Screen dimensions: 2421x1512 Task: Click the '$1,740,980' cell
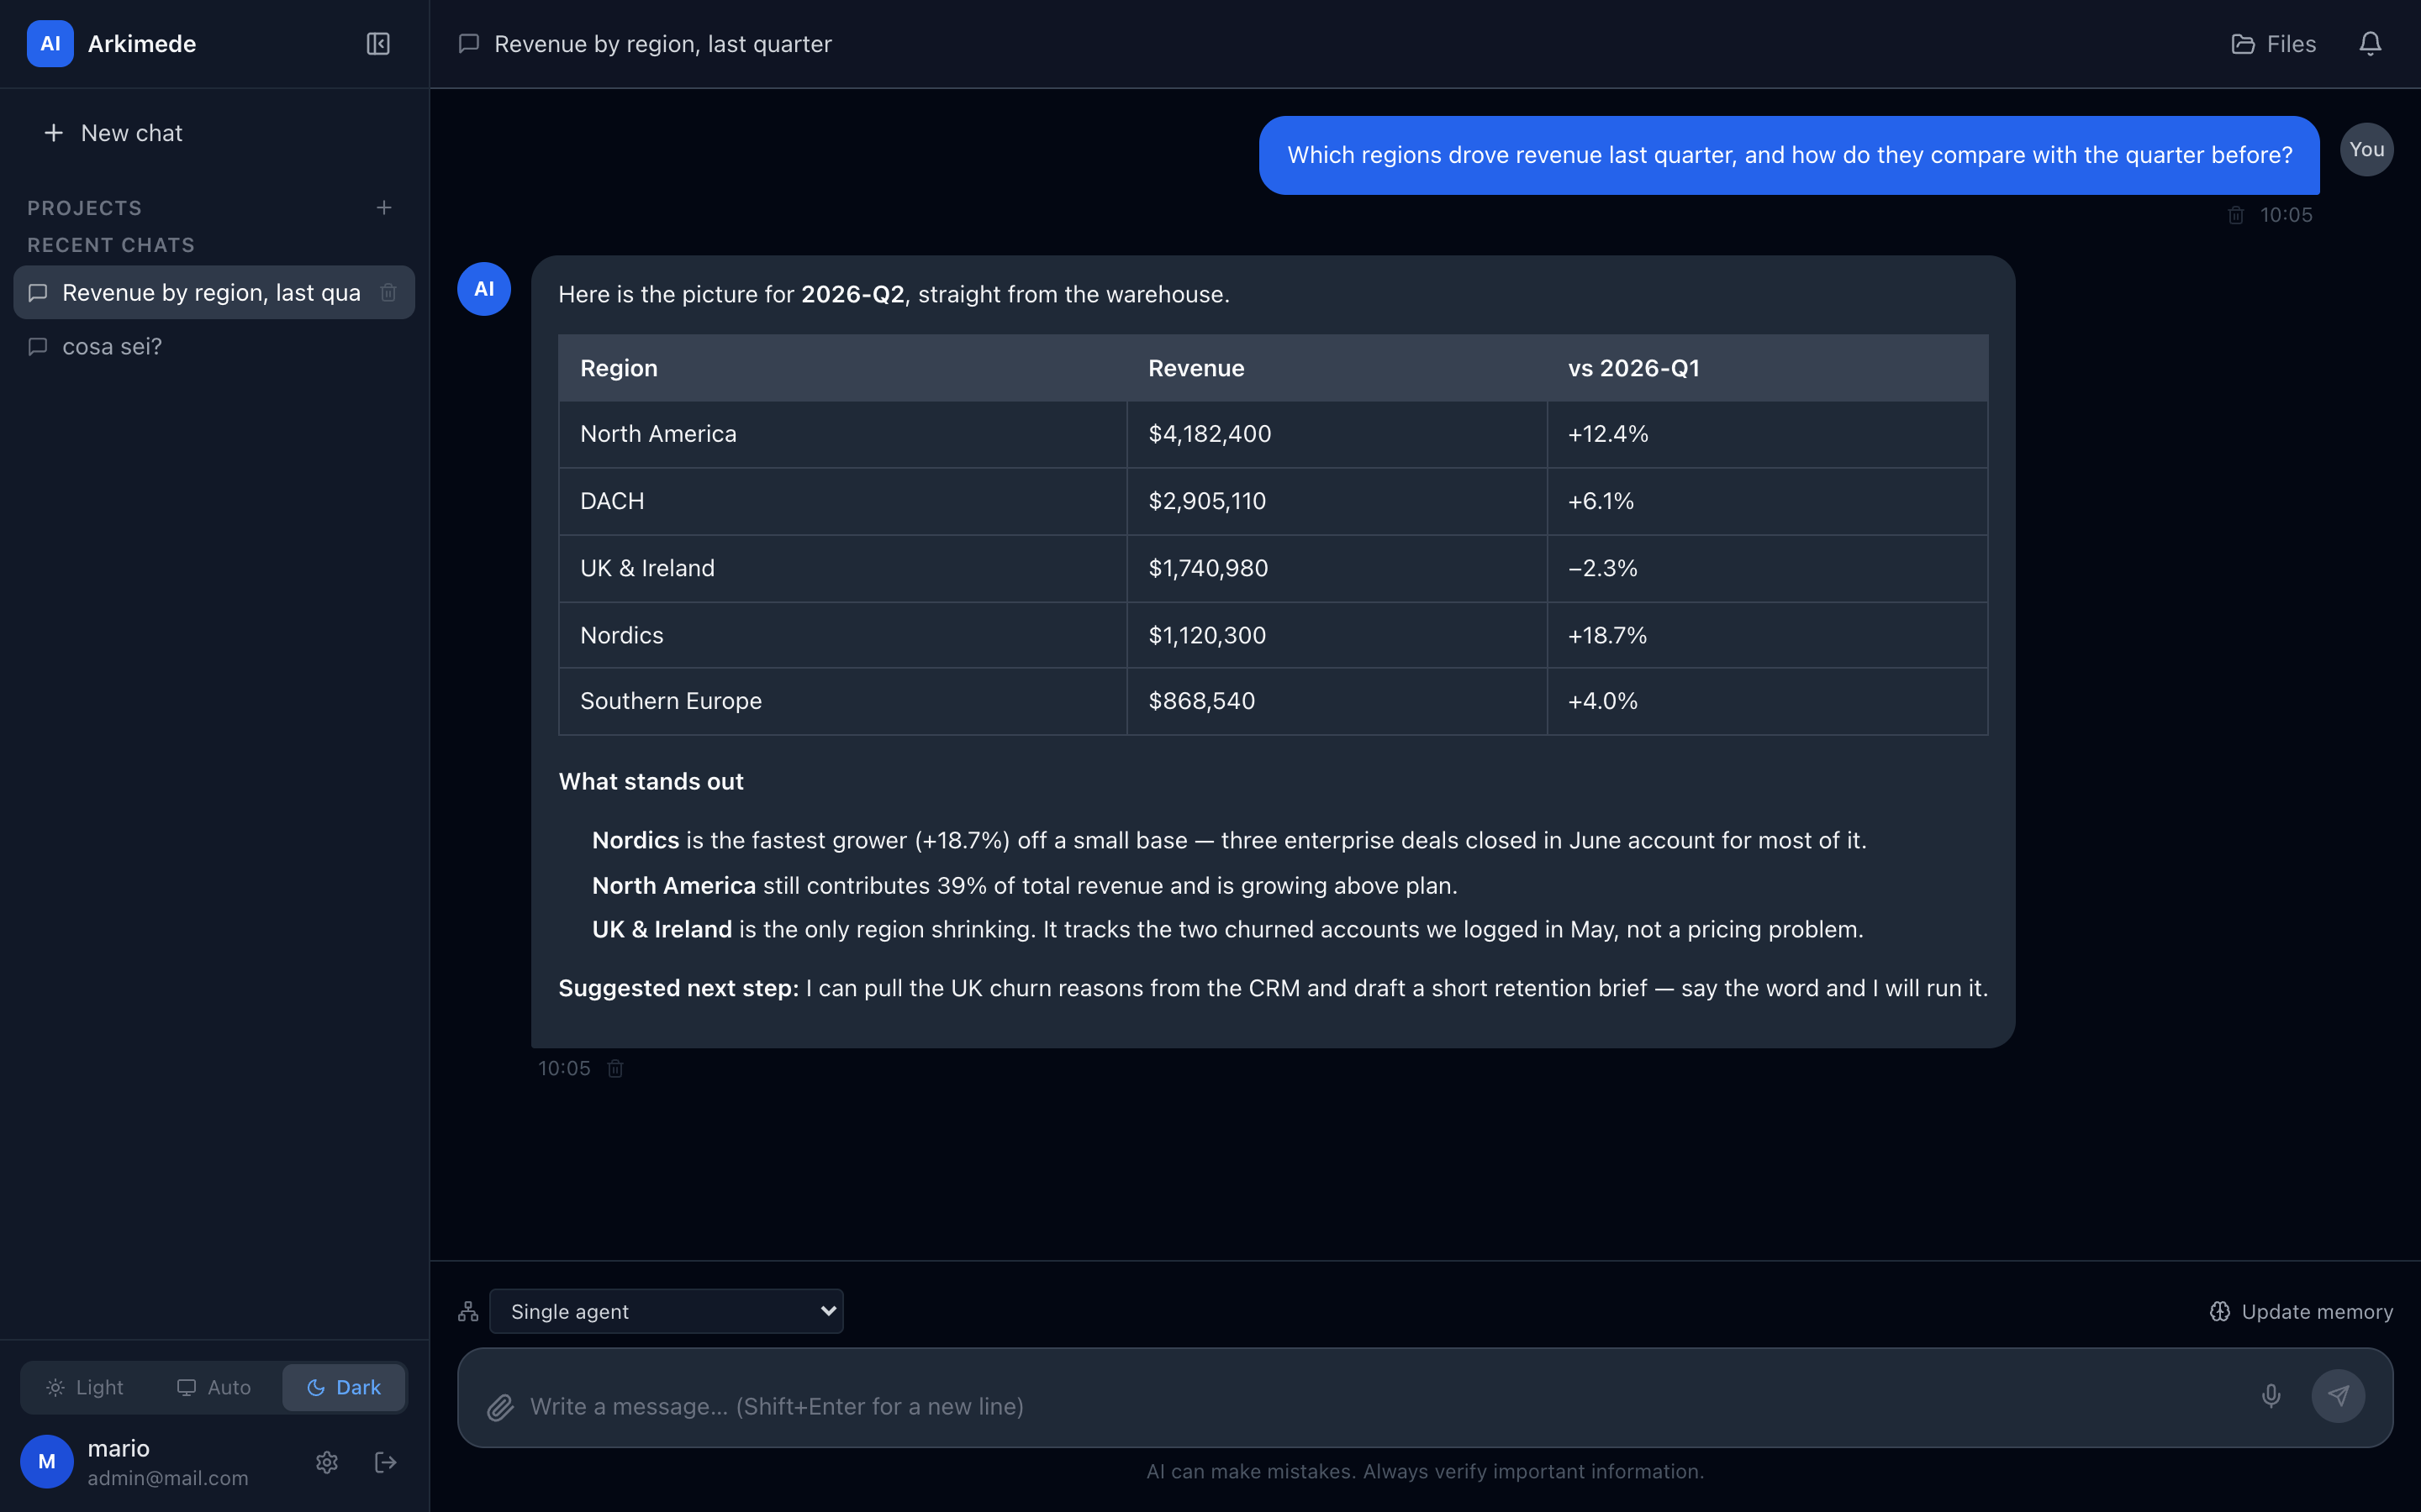[1337, 568]
